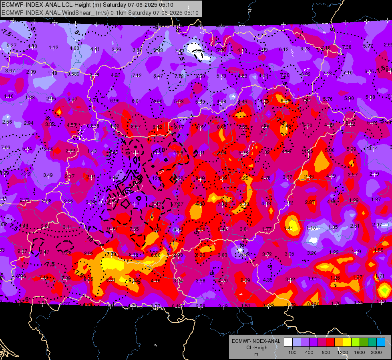Image resolution: width=392 pixels, height=360 pixels.
Task: Click the grid value '9.09'
Action: click(x=112, y=228)
